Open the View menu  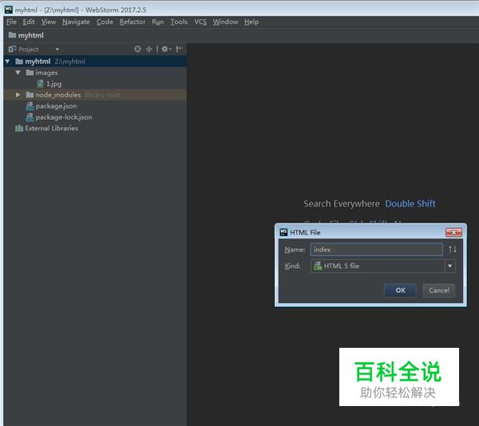point(49,22)
